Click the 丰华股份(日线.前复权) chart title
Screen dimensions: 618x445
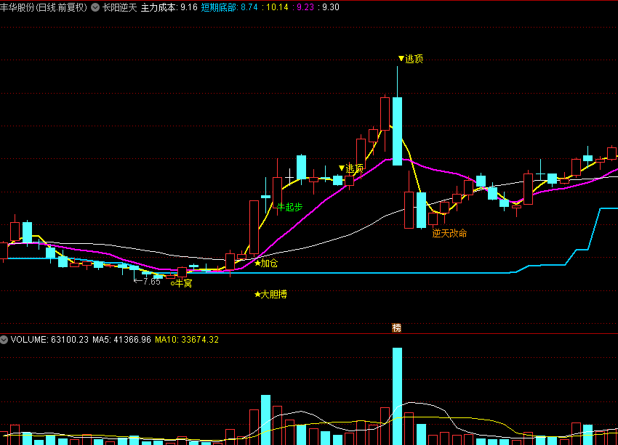[44, 7]
